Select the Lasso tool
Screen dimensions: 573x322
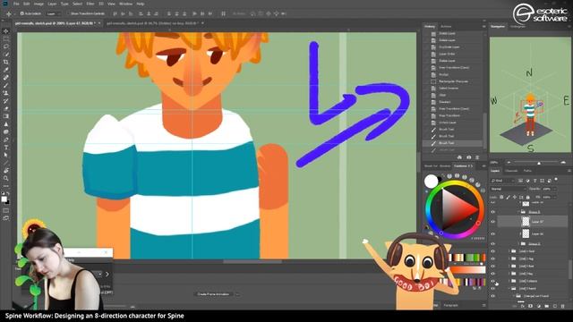(x=6, y=47)
